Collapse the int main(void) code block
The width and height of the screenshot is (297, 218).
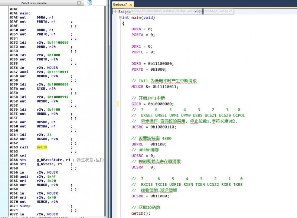tap(120, 17)
